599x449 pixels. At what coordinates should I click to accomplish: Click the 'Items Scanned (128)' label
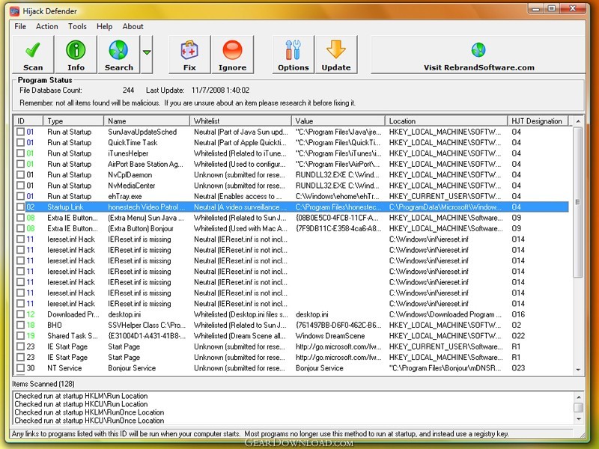[43, 384]
